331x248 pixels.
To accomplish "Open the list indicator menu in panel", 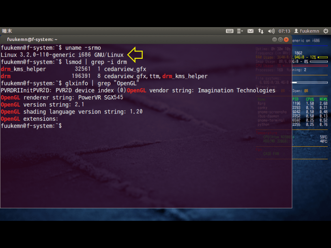I will [x=240, y=31].
